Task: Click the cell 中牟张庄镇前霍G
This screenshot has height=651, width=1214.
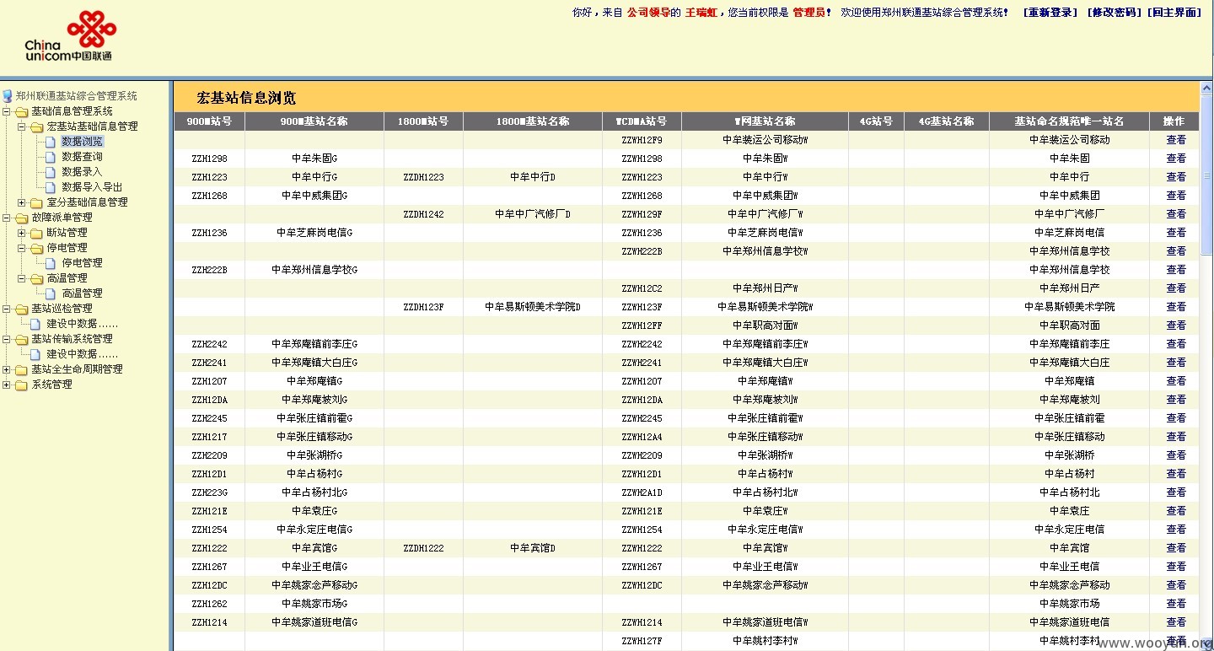Action: pos(314,418)
